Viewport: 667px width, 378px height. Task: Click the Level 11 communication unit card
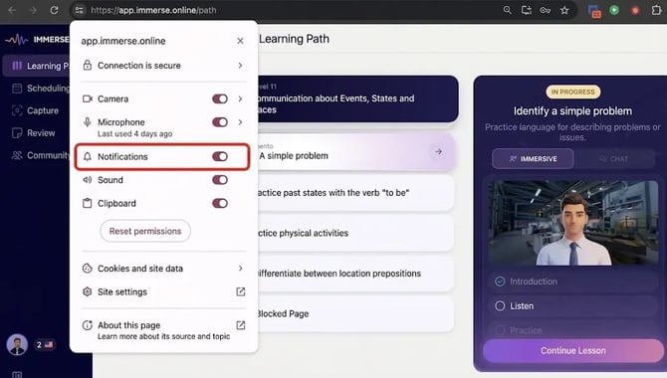357,98
